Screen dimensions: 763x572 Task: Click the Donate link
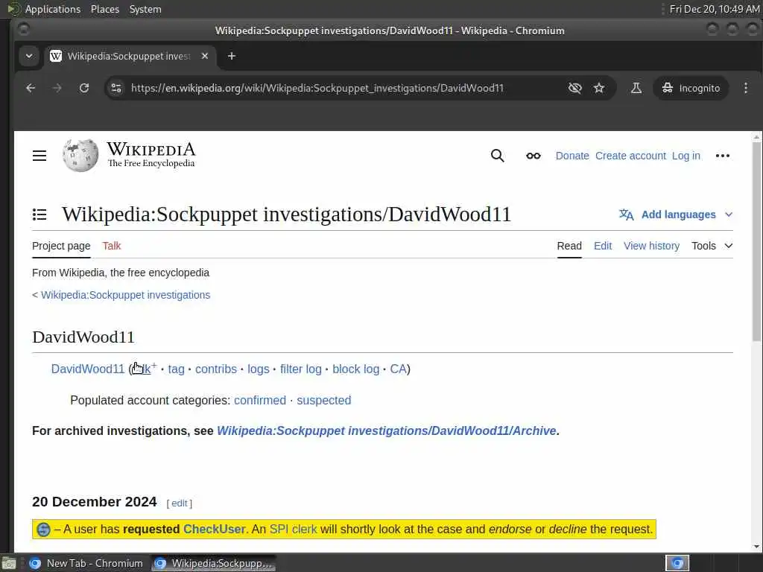572,156
